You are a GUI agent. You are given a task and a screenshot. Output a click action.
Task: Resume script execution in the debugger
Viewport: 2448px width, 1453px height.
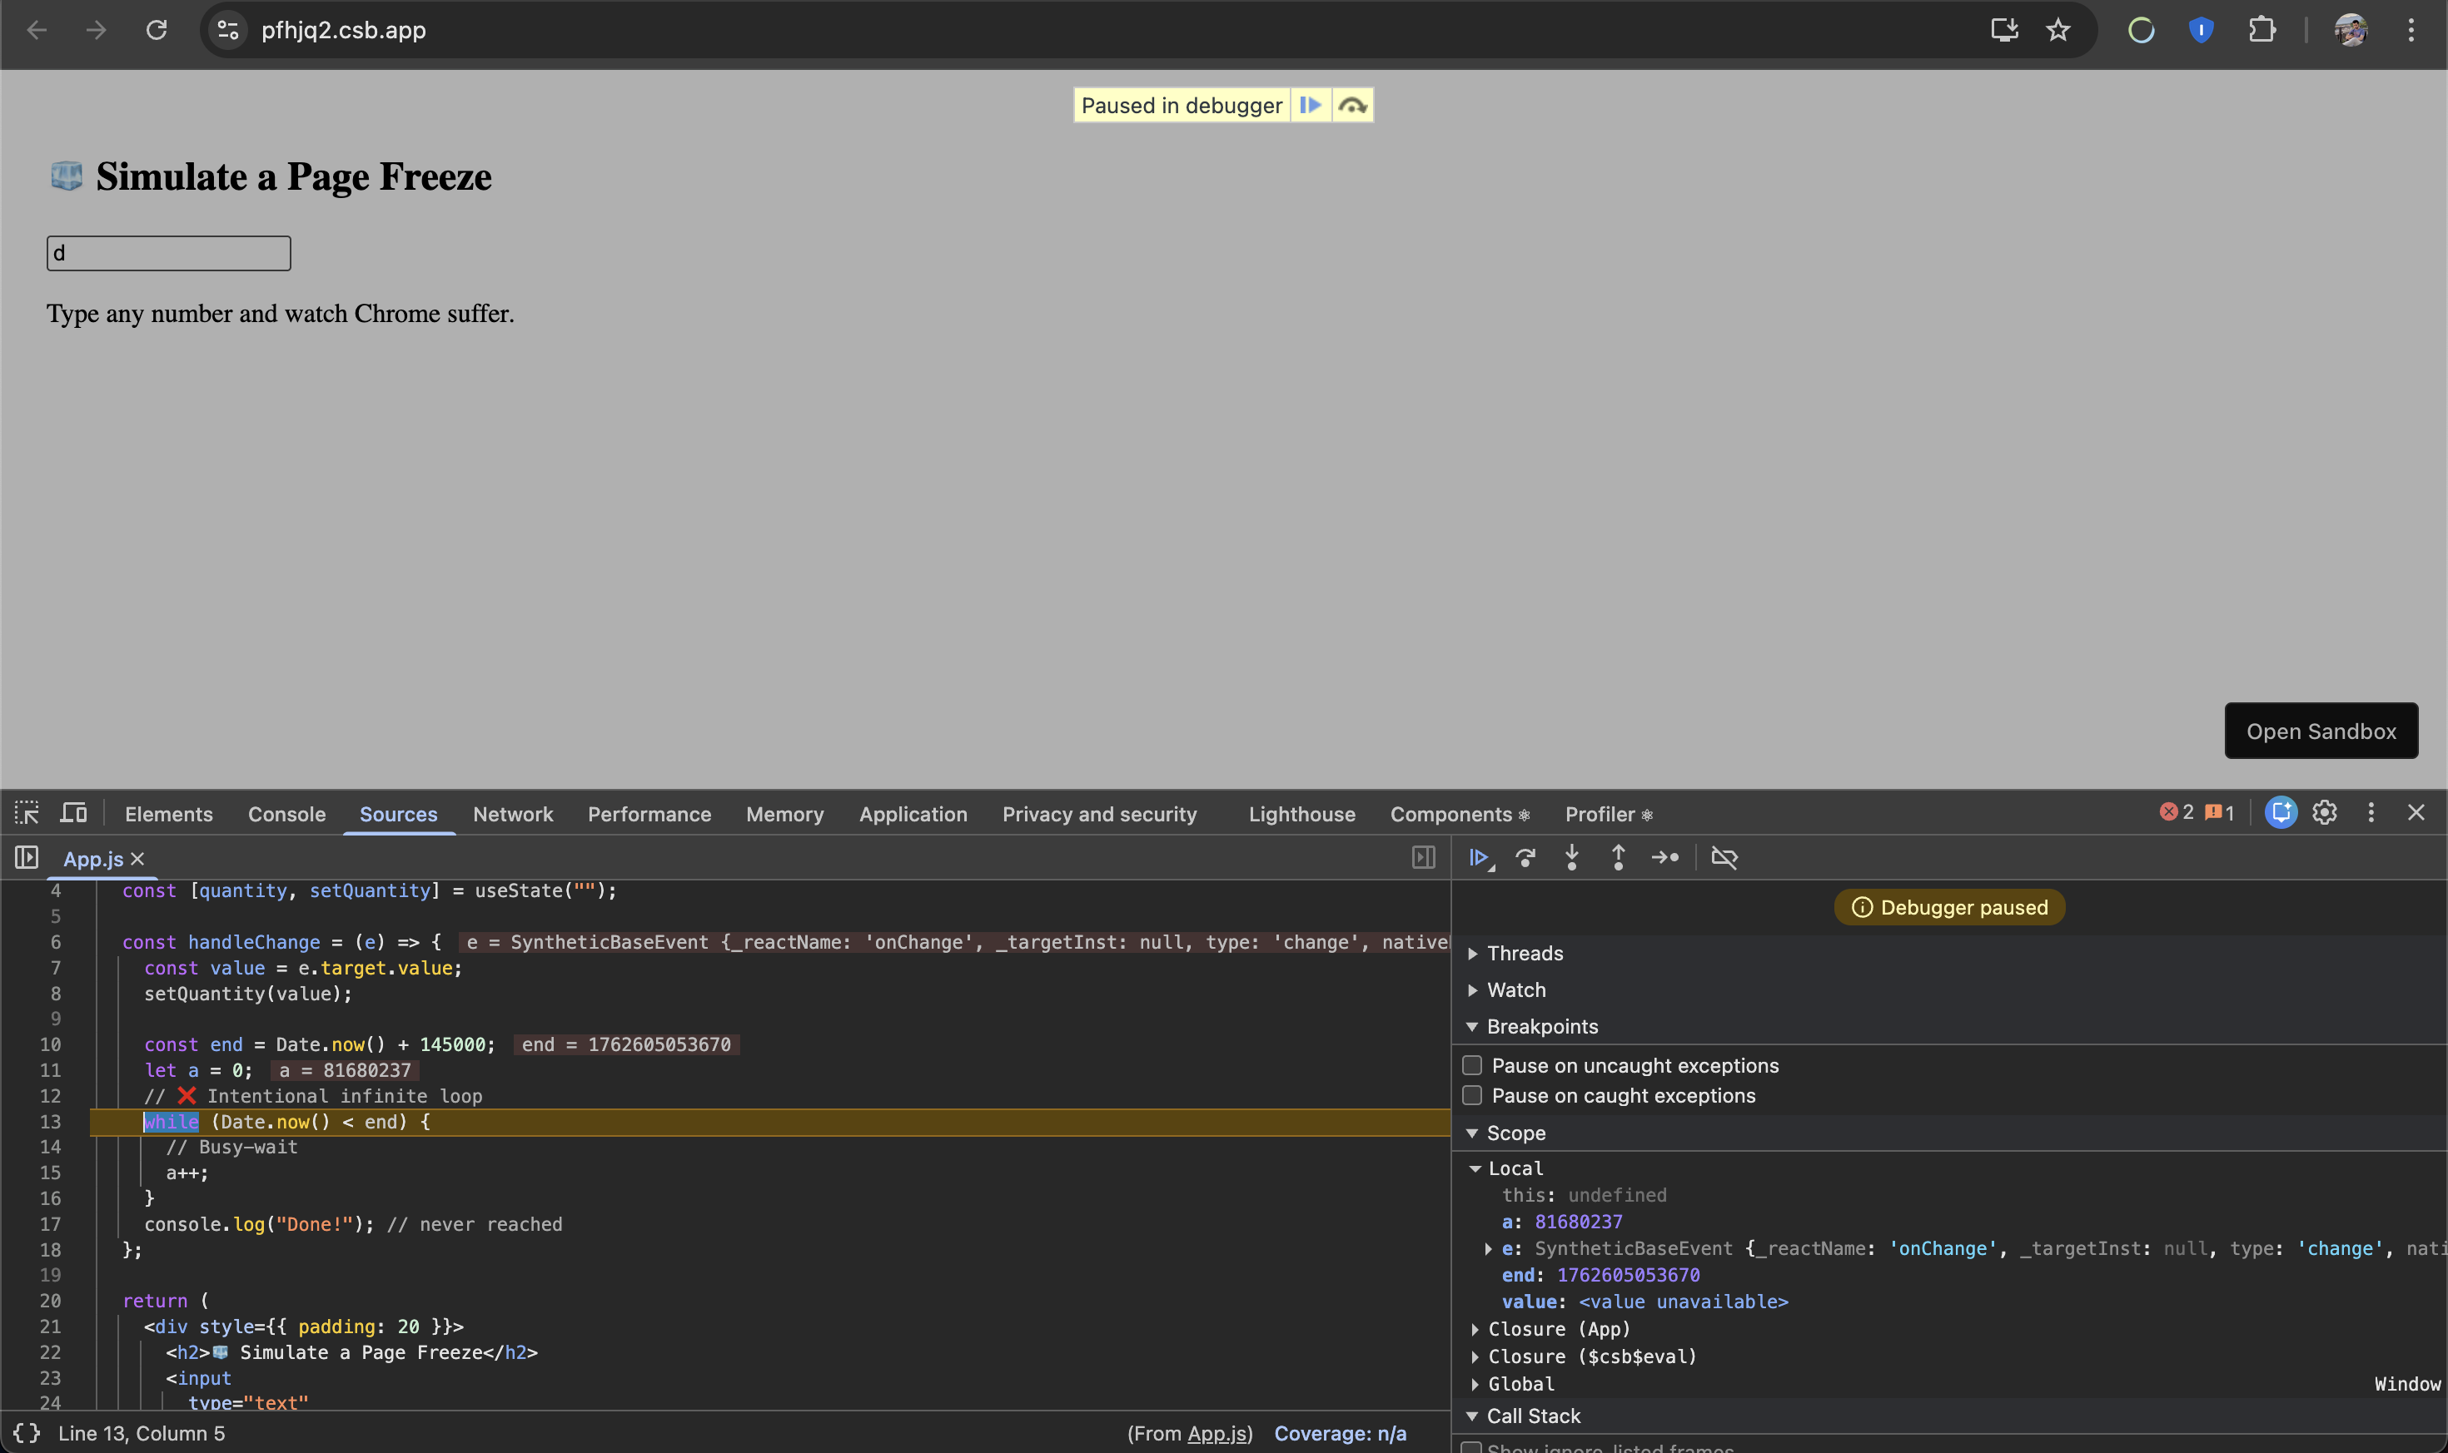(1479, 858)
